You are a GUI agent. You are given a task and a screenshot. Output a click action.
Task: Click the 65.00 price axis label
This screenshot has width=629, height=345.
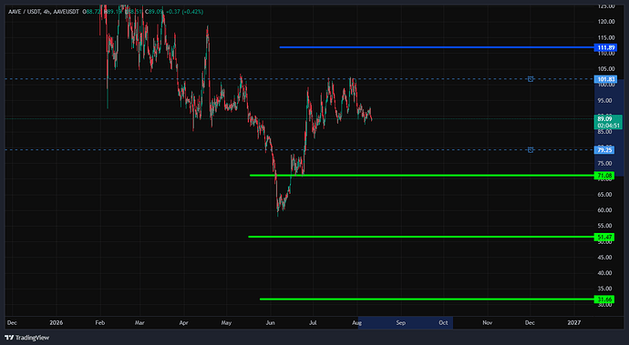click(605, 195)
